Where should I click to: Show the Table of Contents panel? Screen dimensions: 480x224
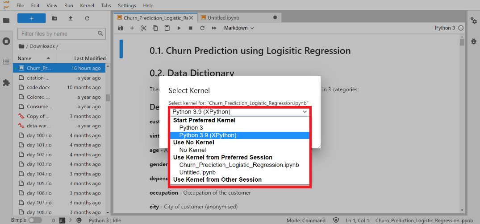tap(6, 62)
